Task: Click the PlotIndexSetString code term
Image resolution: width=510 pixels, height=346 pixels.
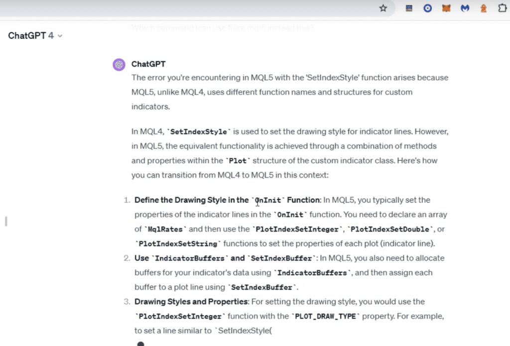Action: 178,244
